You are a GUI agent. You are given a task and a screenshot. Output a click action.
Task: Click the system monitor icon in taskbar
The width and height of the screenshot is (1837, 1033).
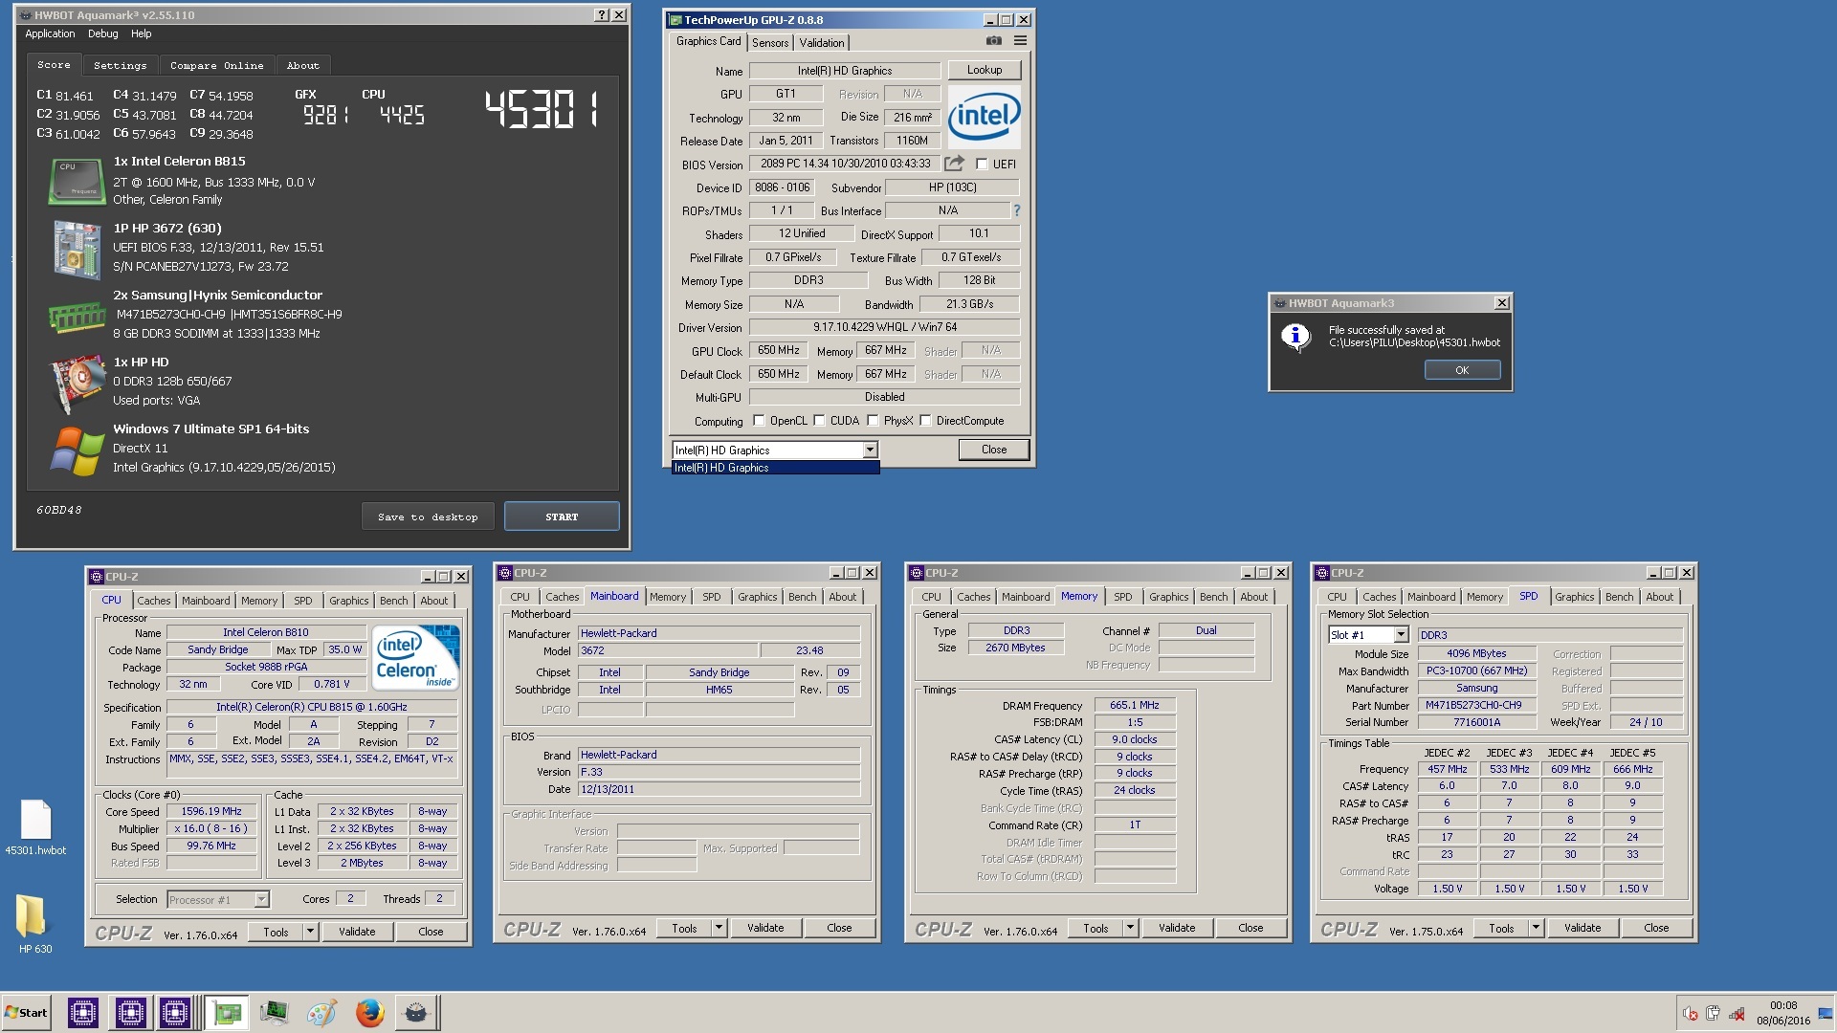[x=274, y=1012]
